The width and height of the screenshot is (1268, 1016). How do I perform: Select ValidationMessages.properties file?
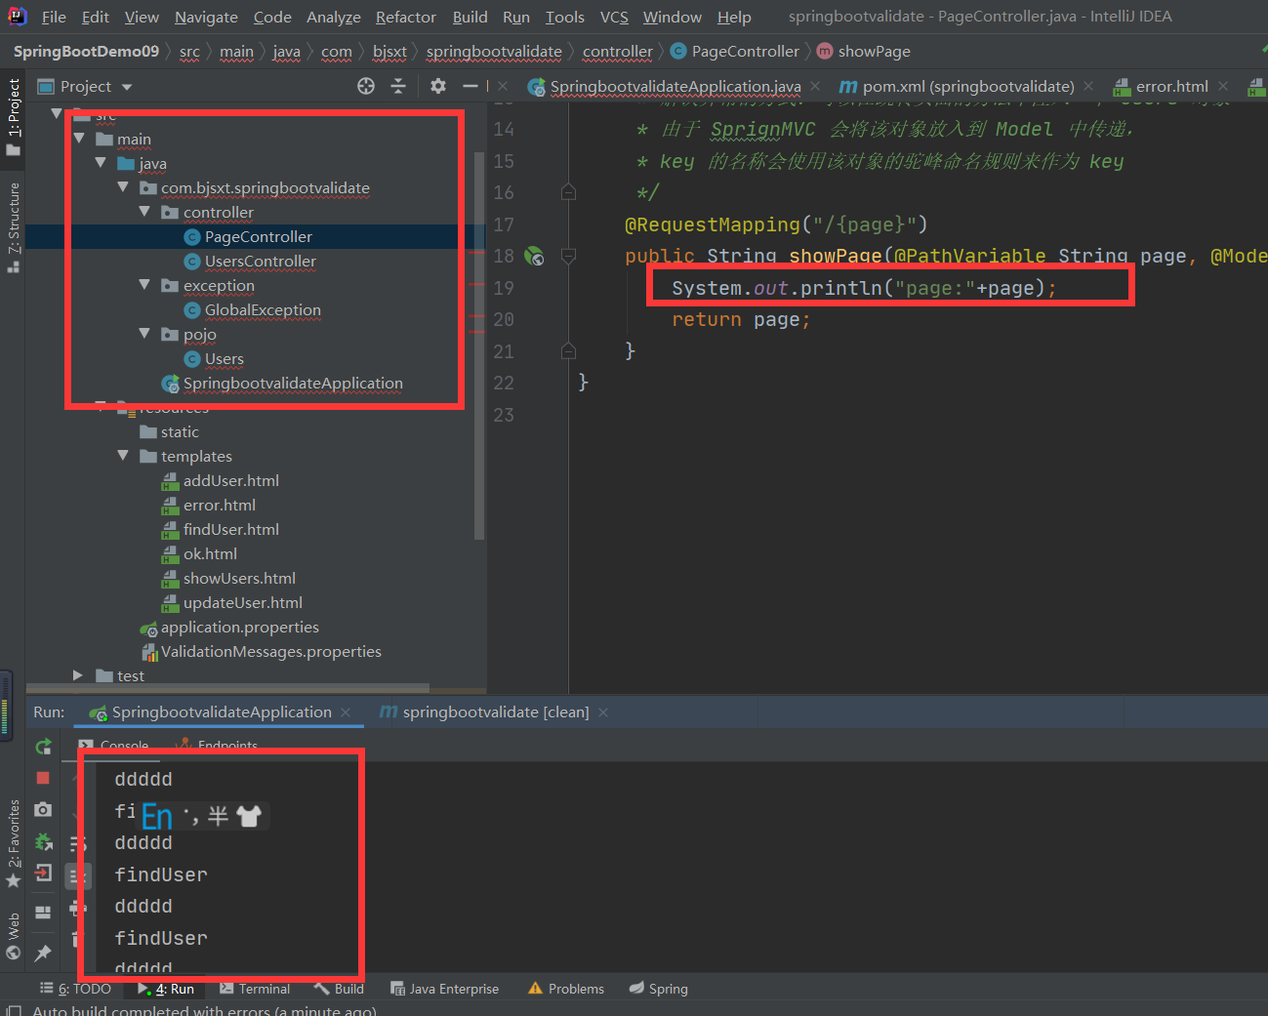[x=271, y=651]
